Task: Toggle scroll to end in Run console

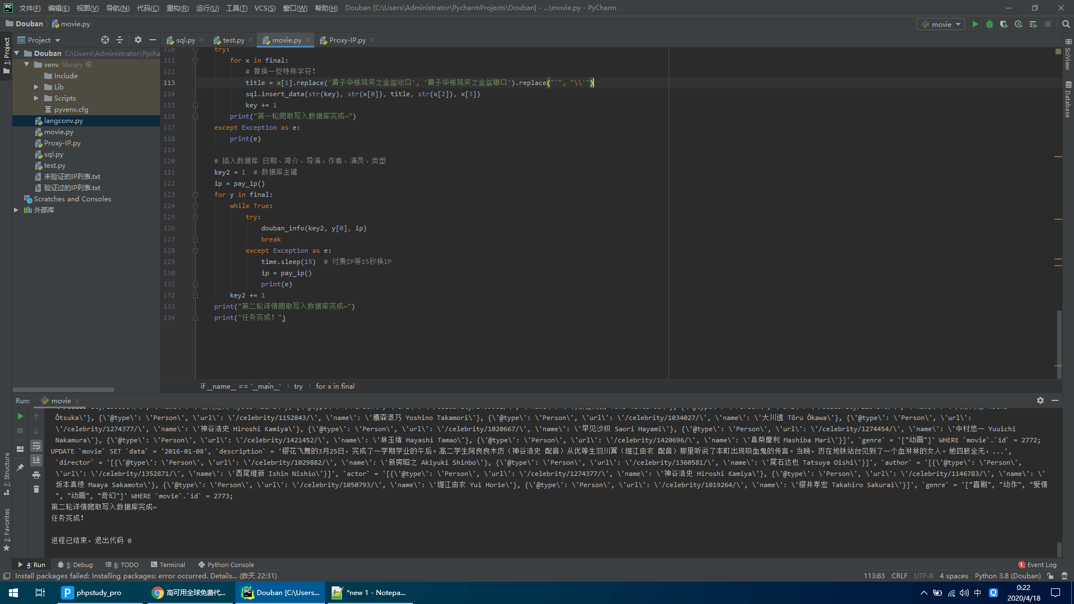Action: coord(36,460)
